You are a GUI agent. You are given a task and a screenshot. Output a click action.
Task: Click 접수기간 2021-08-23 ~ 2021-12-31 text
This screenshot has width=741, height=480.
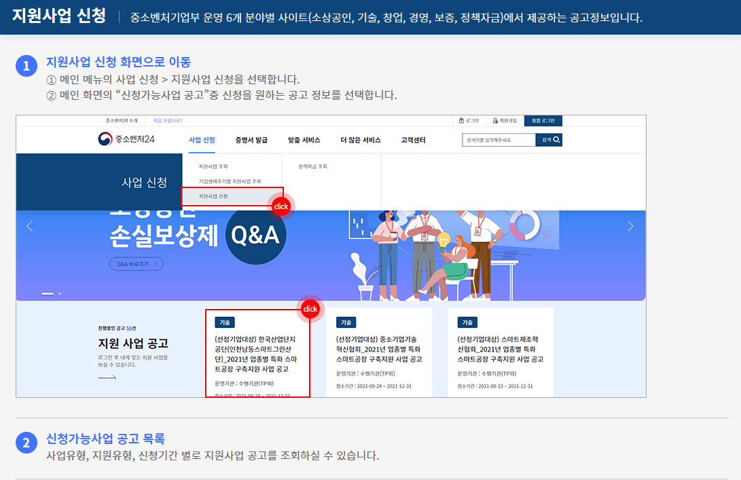tap(495, 386)
